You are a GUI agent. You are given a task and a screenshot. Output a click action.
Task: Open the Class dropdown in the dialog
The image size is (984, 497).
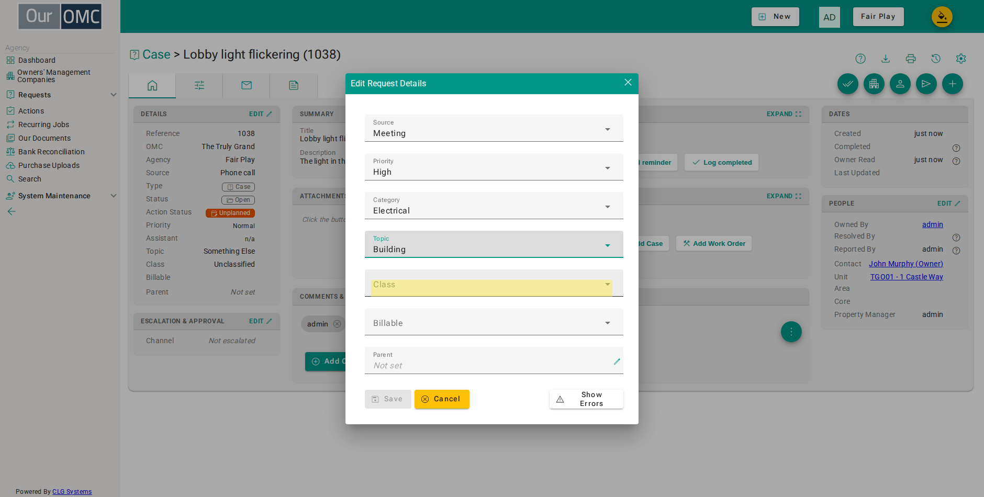(x=494, y=283)
